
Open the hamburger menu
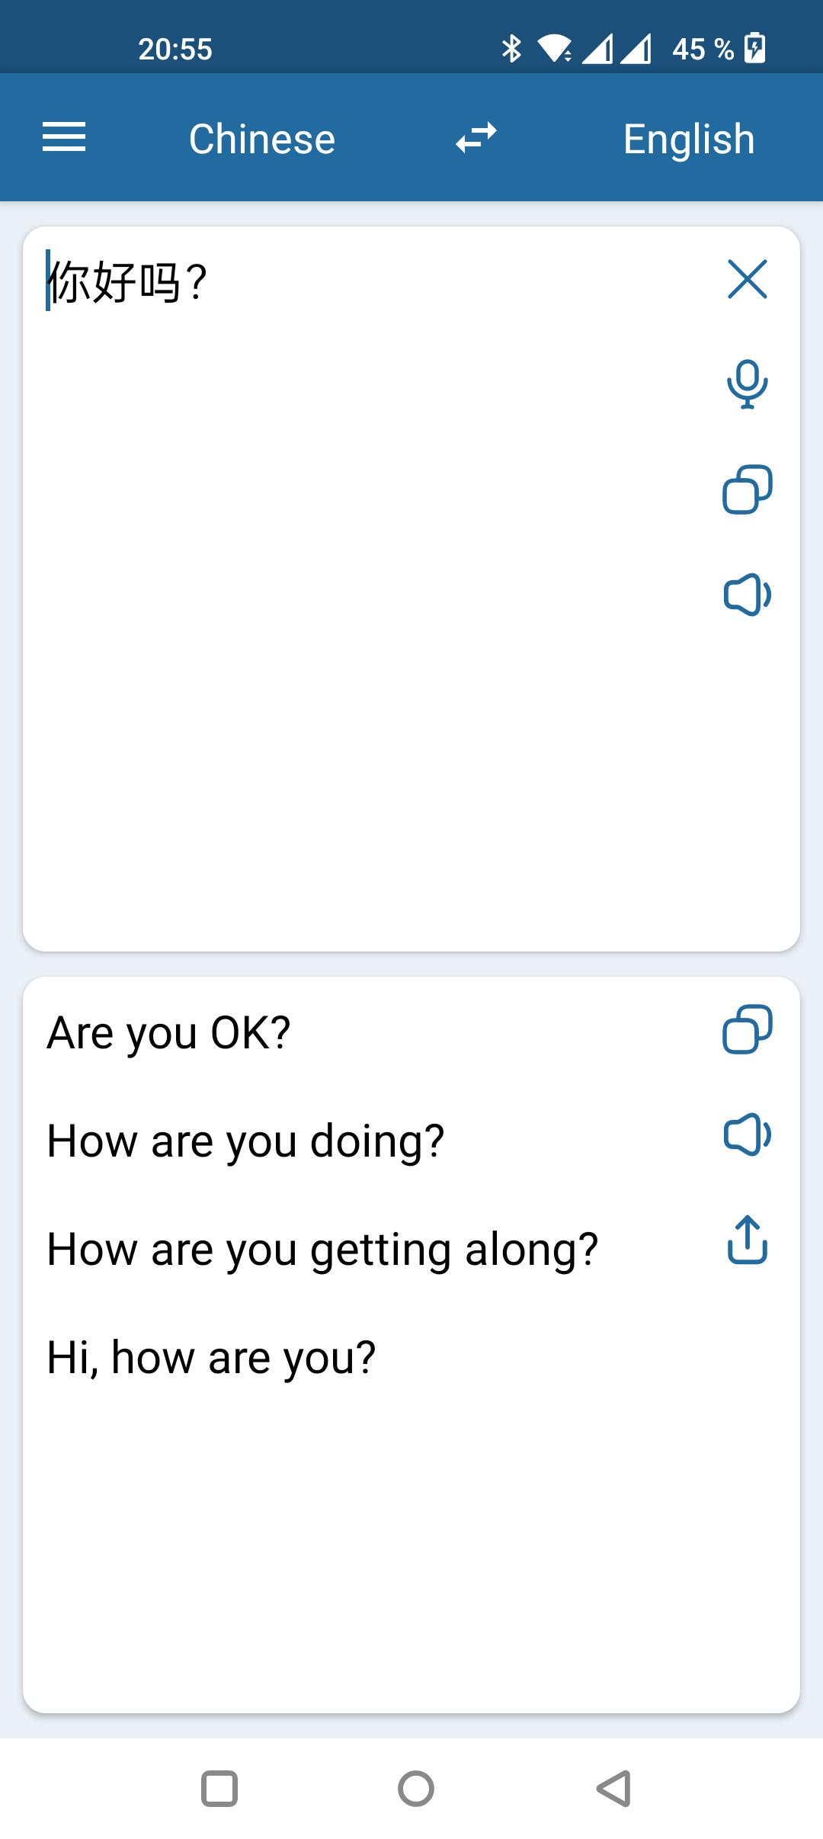[x=64, y=138]
